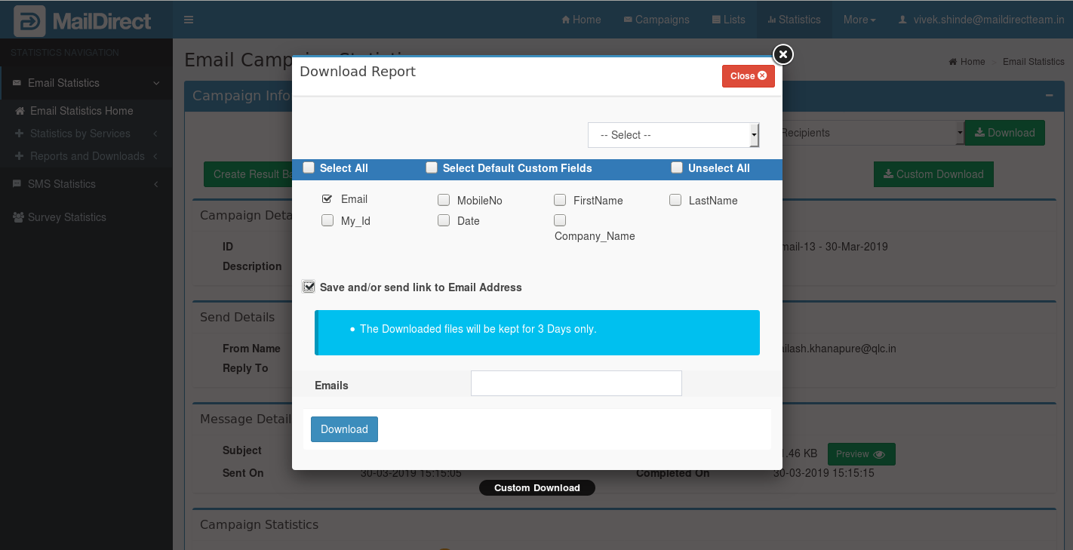Viewport: 1073px width, 550px height.
Task: Enable the FirstName field checkbox
Action: [560, 200]
